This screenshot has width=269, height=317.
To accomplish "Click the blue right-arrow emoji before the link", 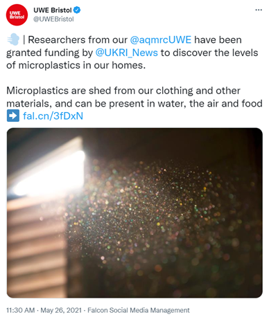I will tap(13, 116).
